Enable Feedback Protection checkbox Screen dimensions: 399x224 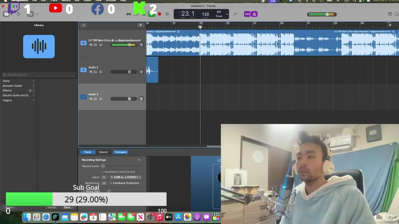[x=111, y=183]
